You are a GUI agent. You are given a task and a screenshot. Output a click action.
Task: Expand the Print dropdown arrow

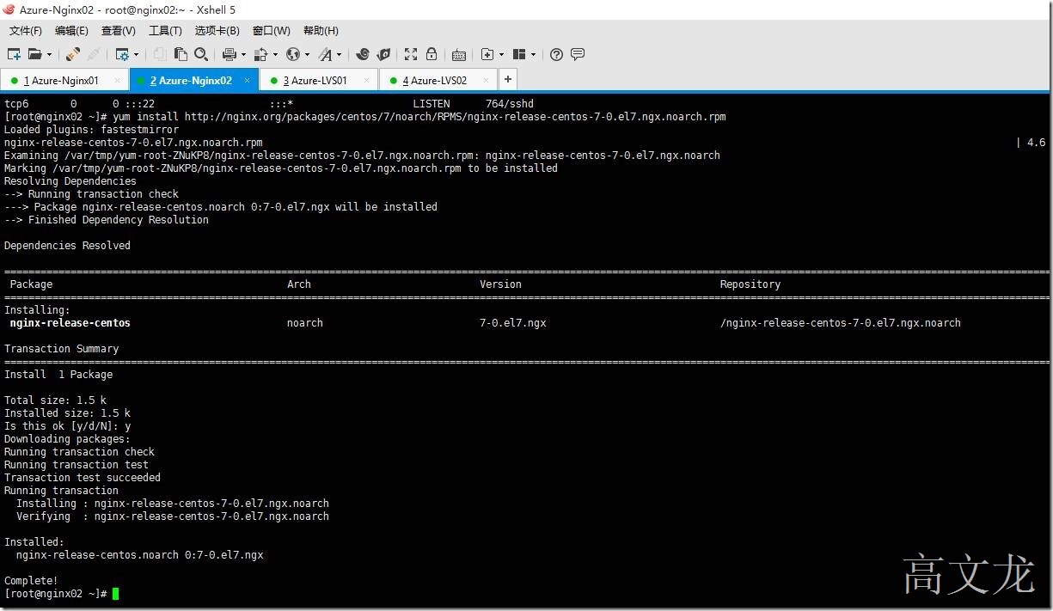[243, 54]
